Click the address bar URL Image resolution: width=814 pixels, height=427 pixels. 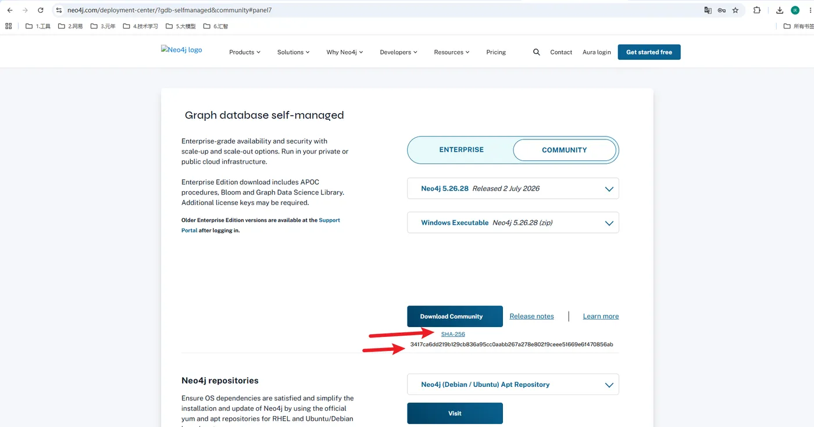click(169, 10)
